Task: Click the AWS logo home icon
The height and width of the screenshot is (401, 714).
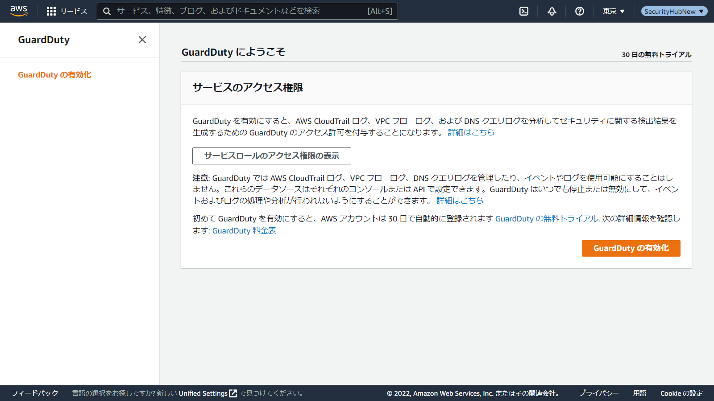Action: pyautogui.click(x=19, y=11)
